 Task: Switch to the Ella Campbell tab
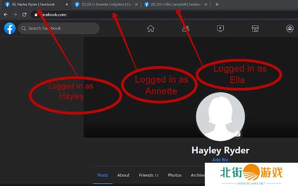tap(175, 4)
